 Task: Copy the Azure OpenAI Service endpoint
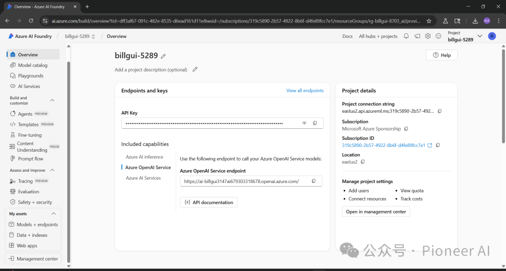click(x=313, y=181)
